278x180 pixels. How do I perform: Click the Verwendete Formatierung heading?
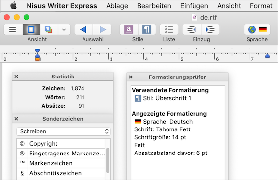170,90
